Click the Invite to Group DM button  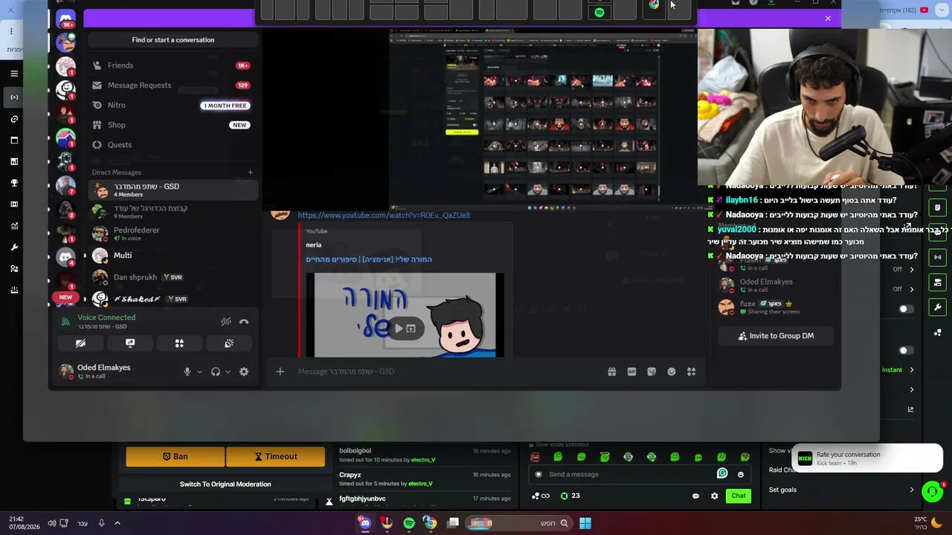tap(776, 336)
